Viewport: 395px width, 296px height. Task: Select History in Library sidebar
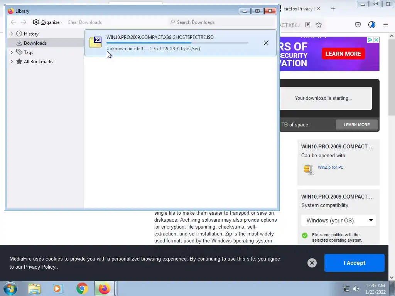click(31, 34)
